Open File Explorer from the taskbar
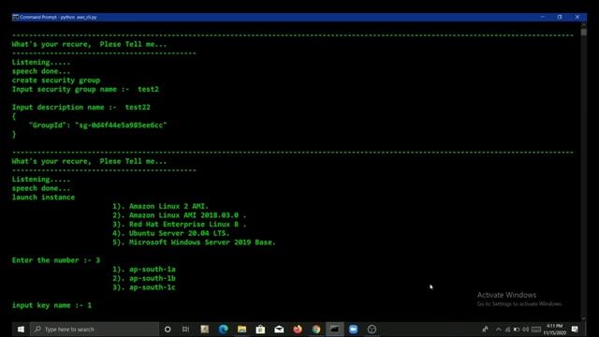Image resolution: width=599 pixels, height=337 pixels. tap(241, 329)
